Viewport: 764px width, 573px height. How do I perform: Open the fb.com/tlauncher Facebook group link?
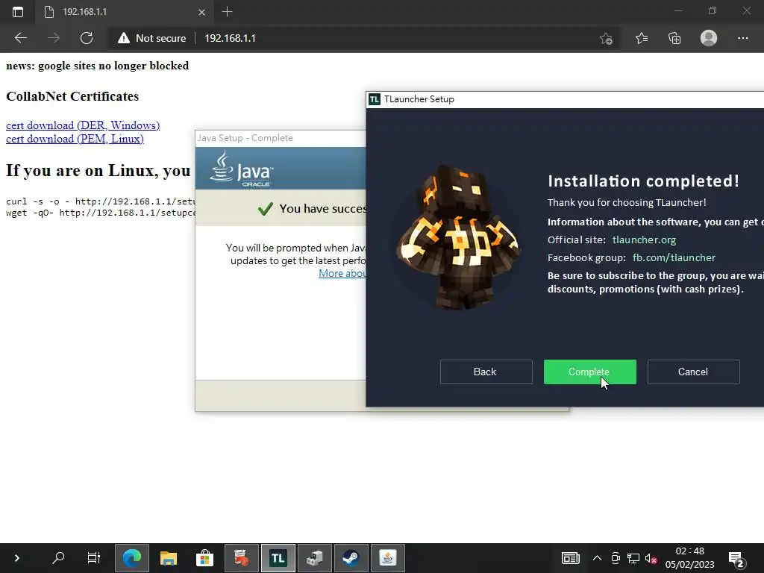(674, 257)
